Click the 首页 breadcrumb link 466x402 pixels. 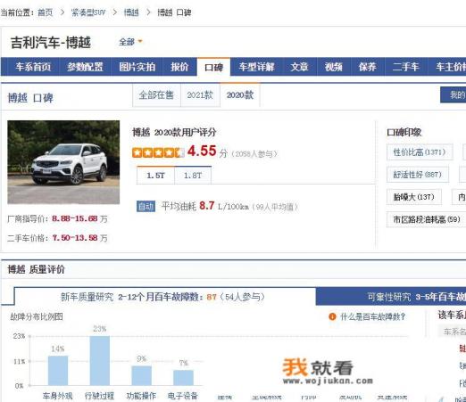click(x=46, y=12)
